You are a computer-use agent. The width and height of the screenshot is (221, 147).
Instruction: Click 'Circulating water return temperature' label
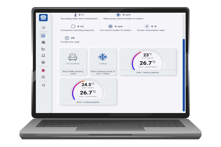(79, 19)
